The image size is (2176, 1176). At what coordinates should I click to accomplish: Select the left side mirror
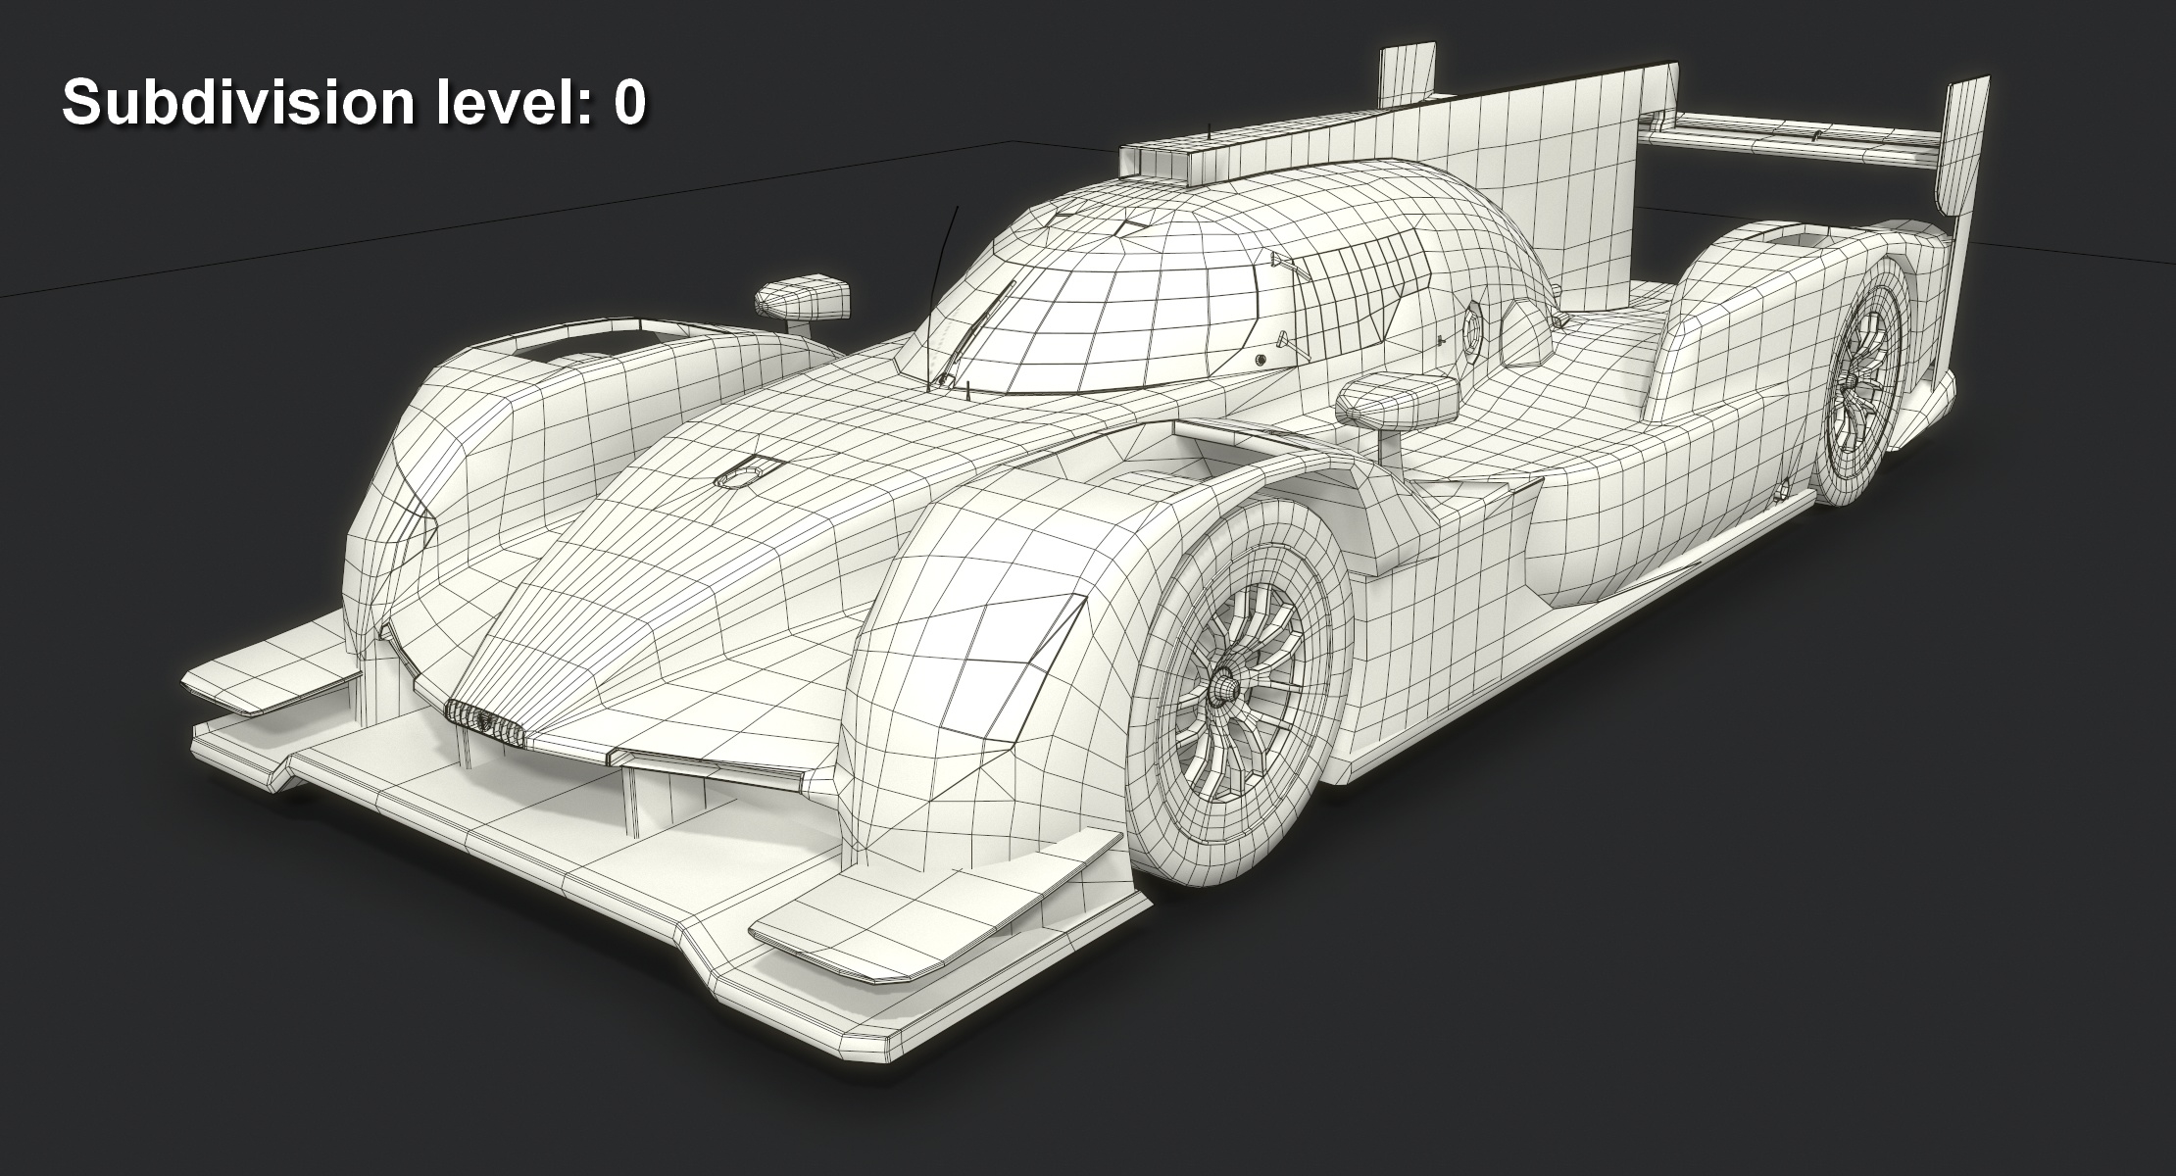click(x=804, y=294)
